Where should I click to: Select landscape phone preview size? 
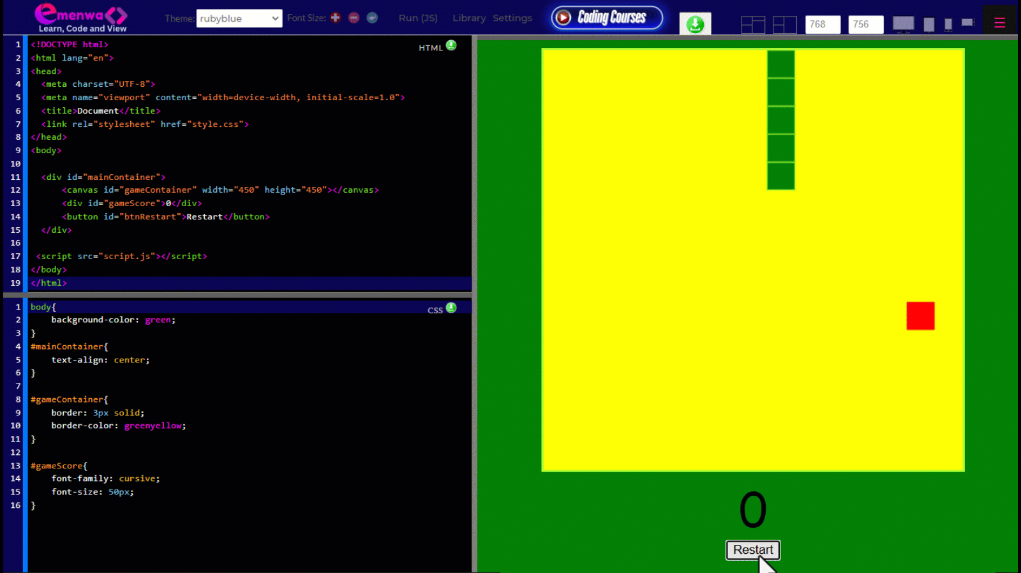pos(968,23)
